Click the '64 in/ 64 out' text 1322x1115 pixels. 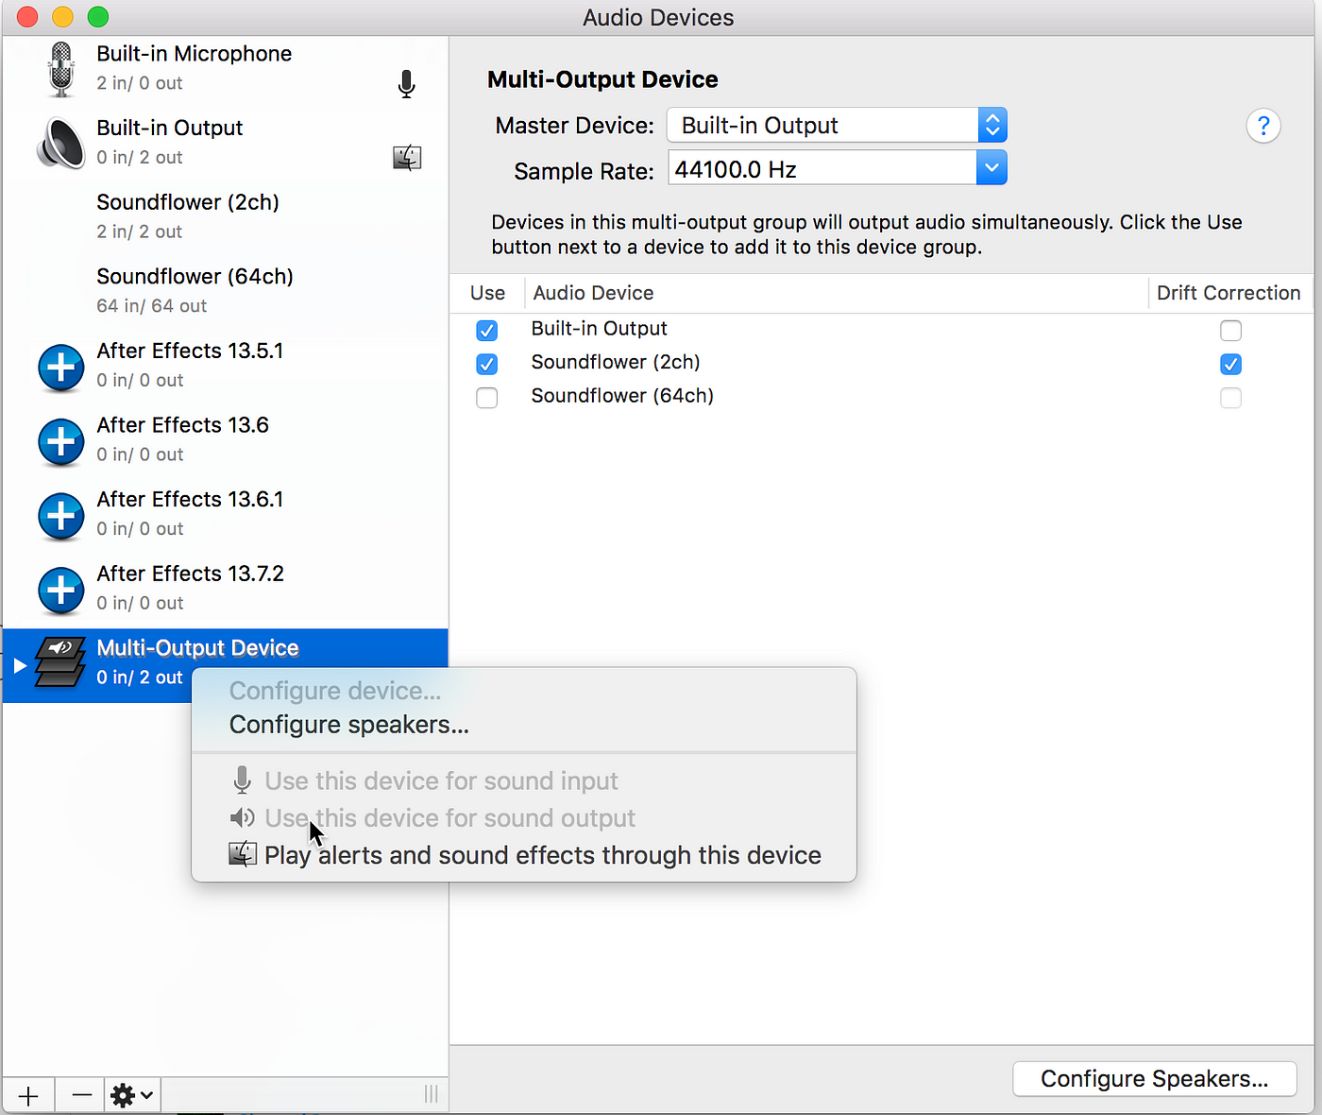coord(151,306)
